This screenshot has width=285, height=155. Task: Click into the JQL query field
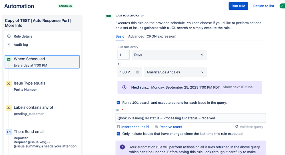[191, 118]
